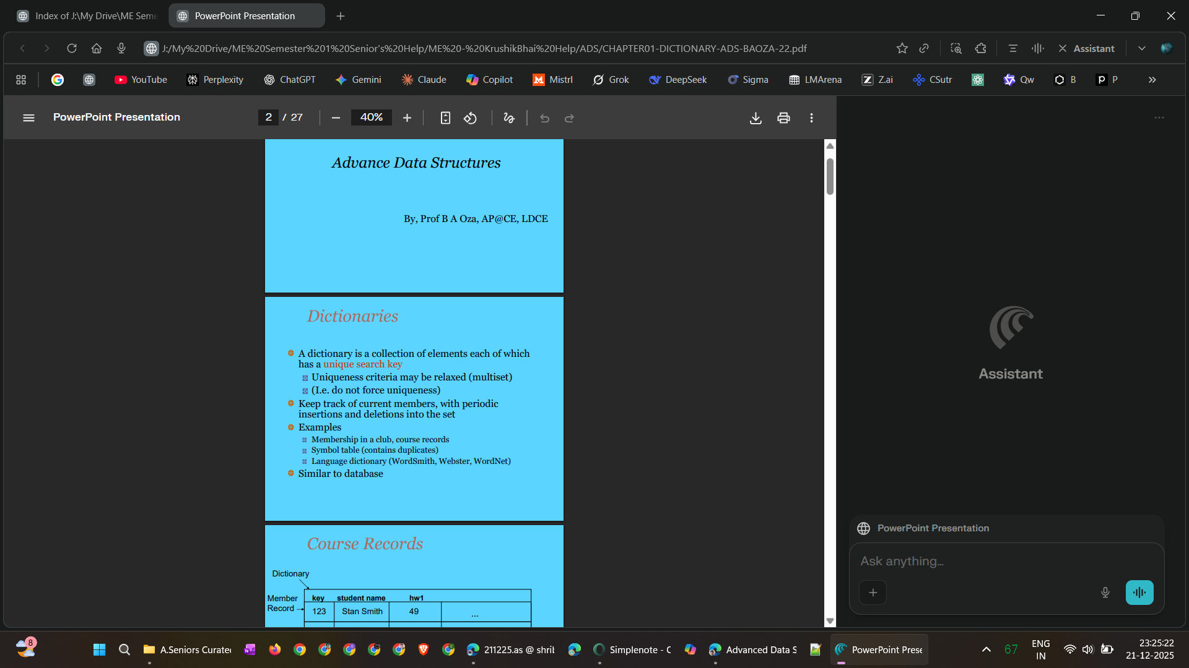Open ENG IN language switcher
This screenshot has height=668, width=1189.
1041,649
